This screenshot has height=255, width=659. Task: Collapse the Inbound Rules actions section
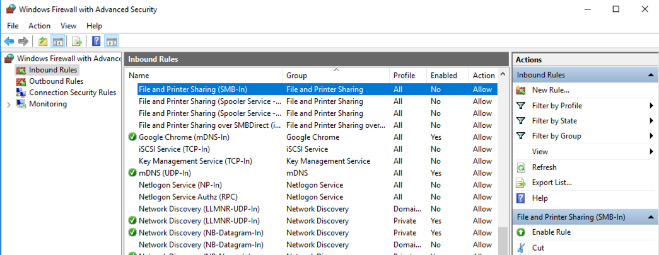point(650,75)
